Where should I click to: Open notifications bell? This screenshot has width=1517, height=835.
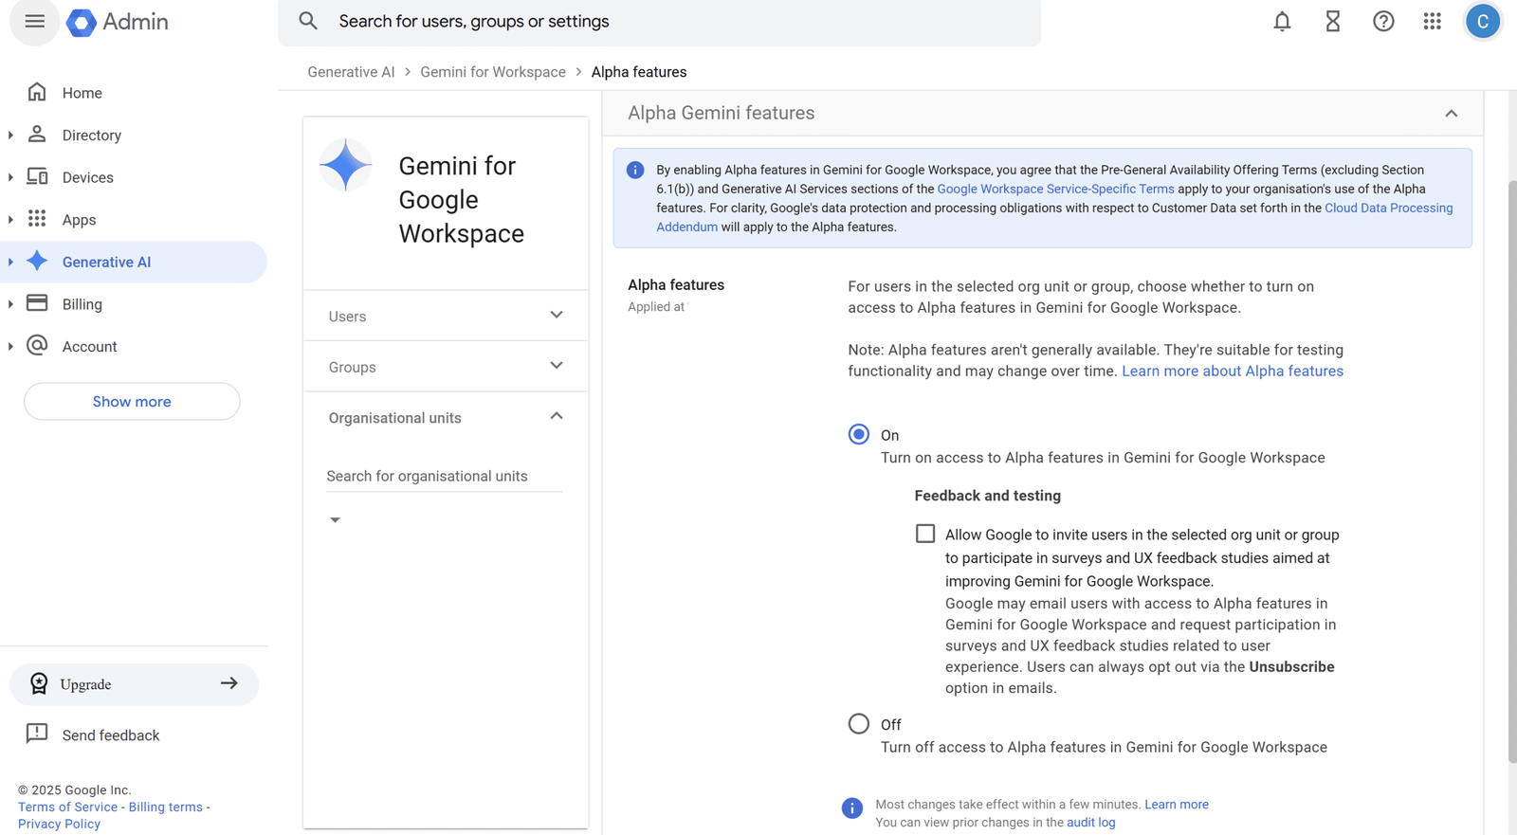pos(1282,21)
